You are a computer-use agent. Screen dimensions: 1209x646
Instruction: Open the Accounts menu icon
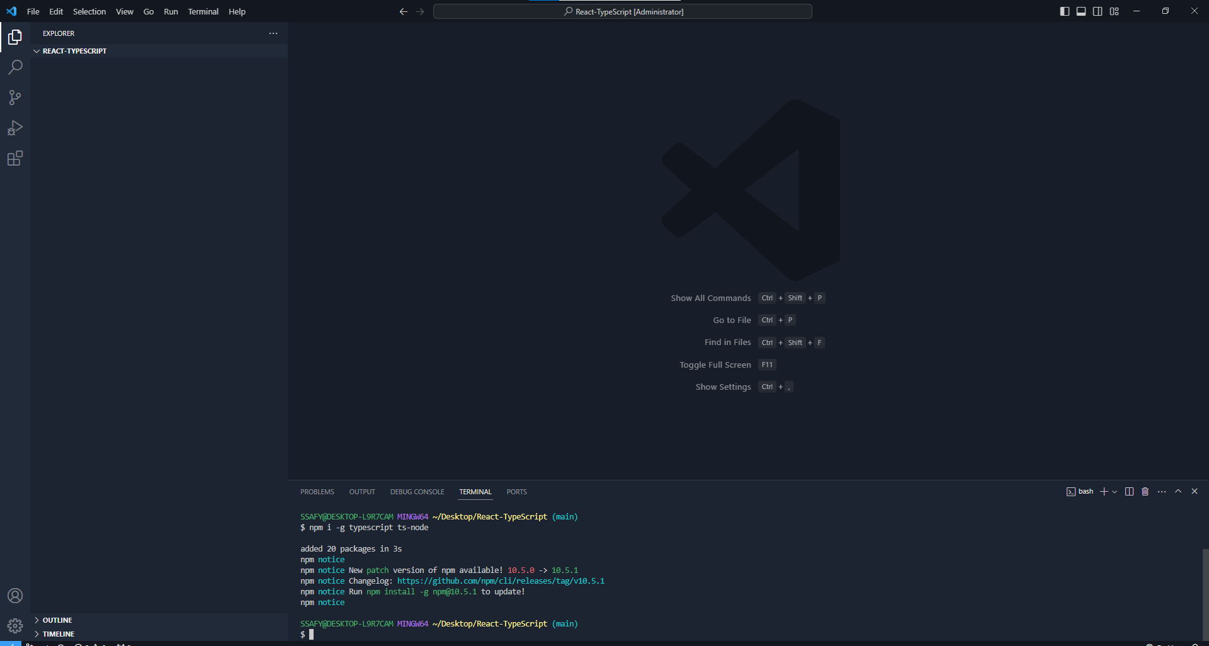[15, 596]
